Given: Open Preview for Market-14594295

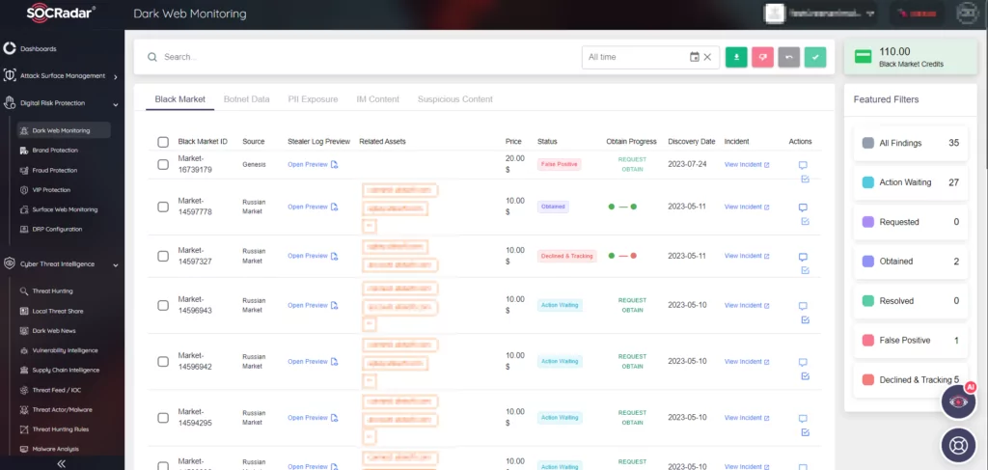Looking at the screenshot, I should [313, 418].
